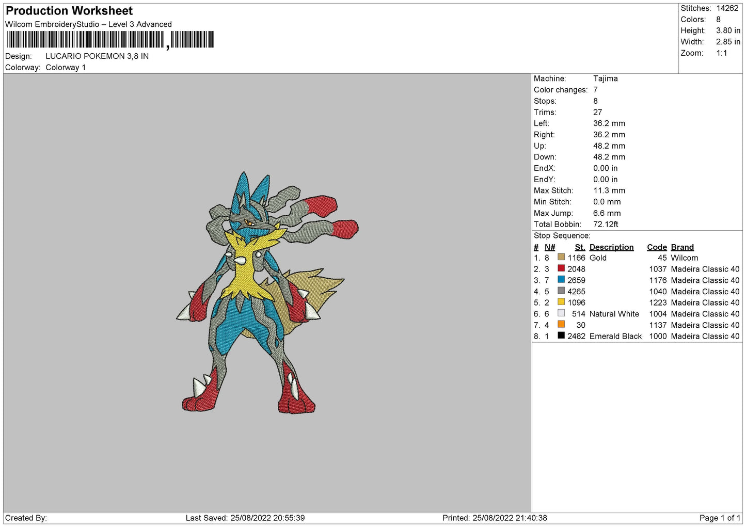The height and width of the screenshot is (527, 746).
Task: Click the EndX value '0.00 in'
Action: [x=605, y=168]
